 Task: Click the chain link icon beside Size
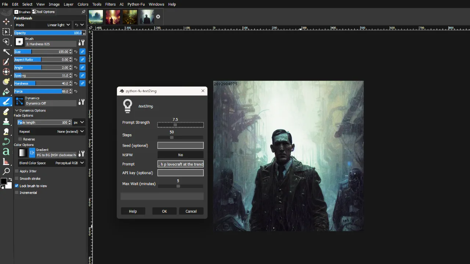[82, 51]
